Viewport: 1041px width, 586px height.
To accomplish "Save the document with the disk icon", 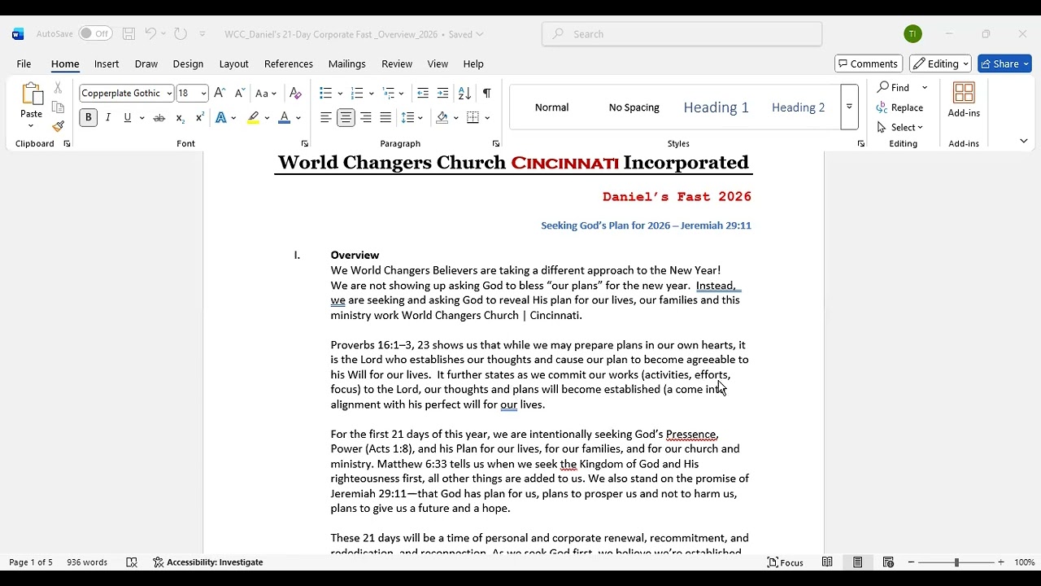I will point(128,34).
